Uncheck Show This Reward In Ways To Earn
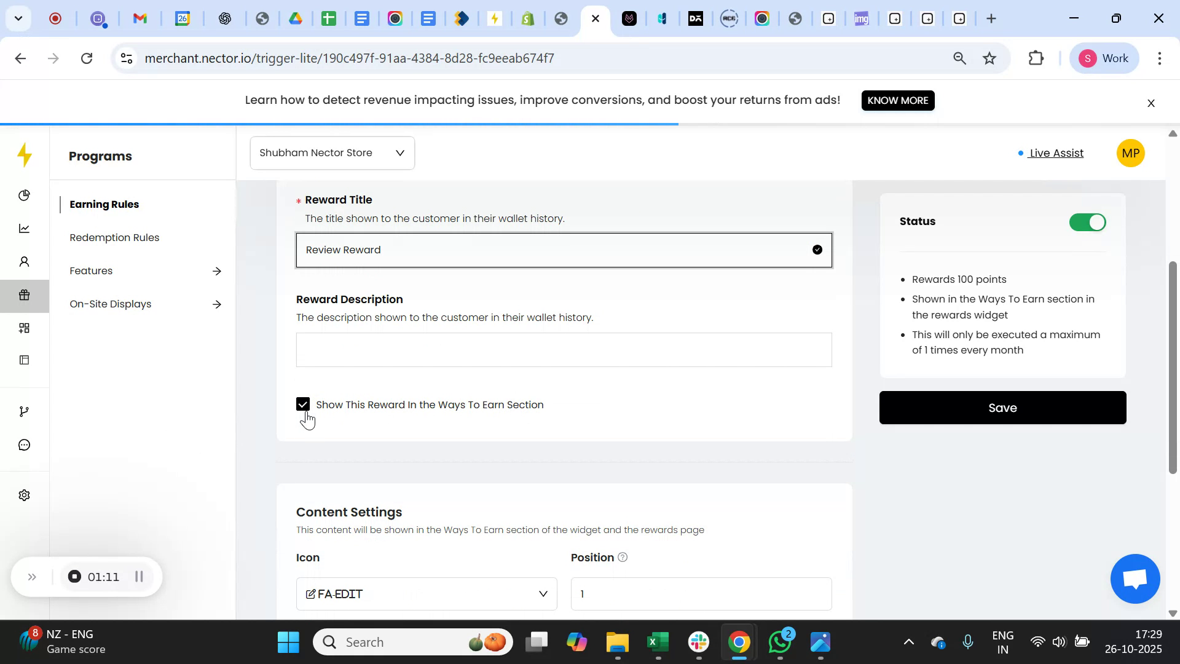1180x664 pixels. (x=302, y=404)
